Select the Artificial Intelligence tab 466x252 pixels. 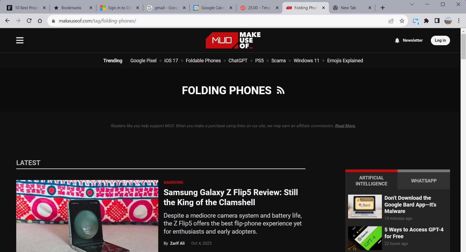[371, 181]
